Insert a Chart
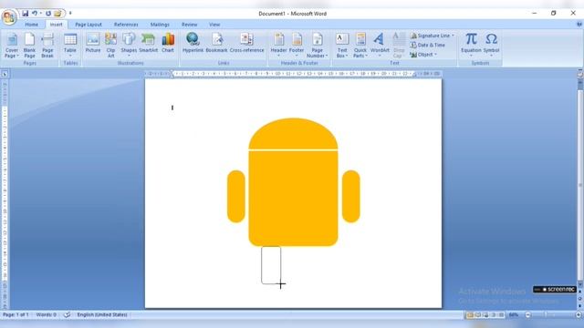 (x=168, y=43)
